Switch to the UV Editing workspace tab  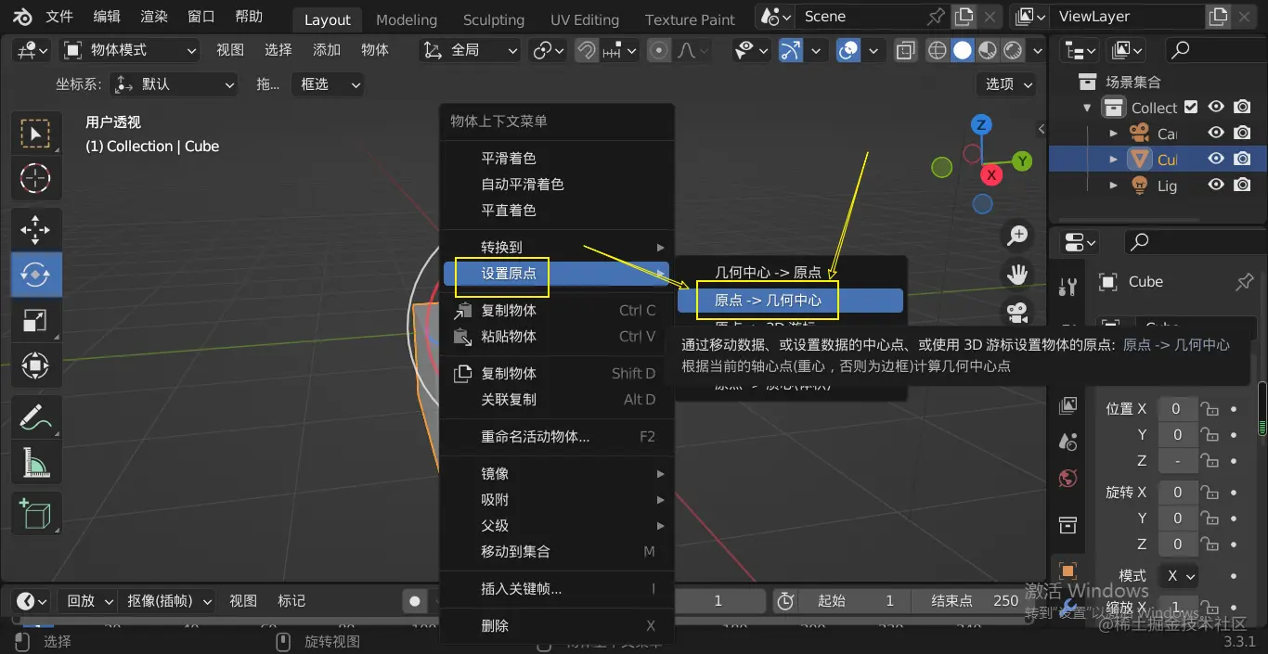(x=585, y=19)
